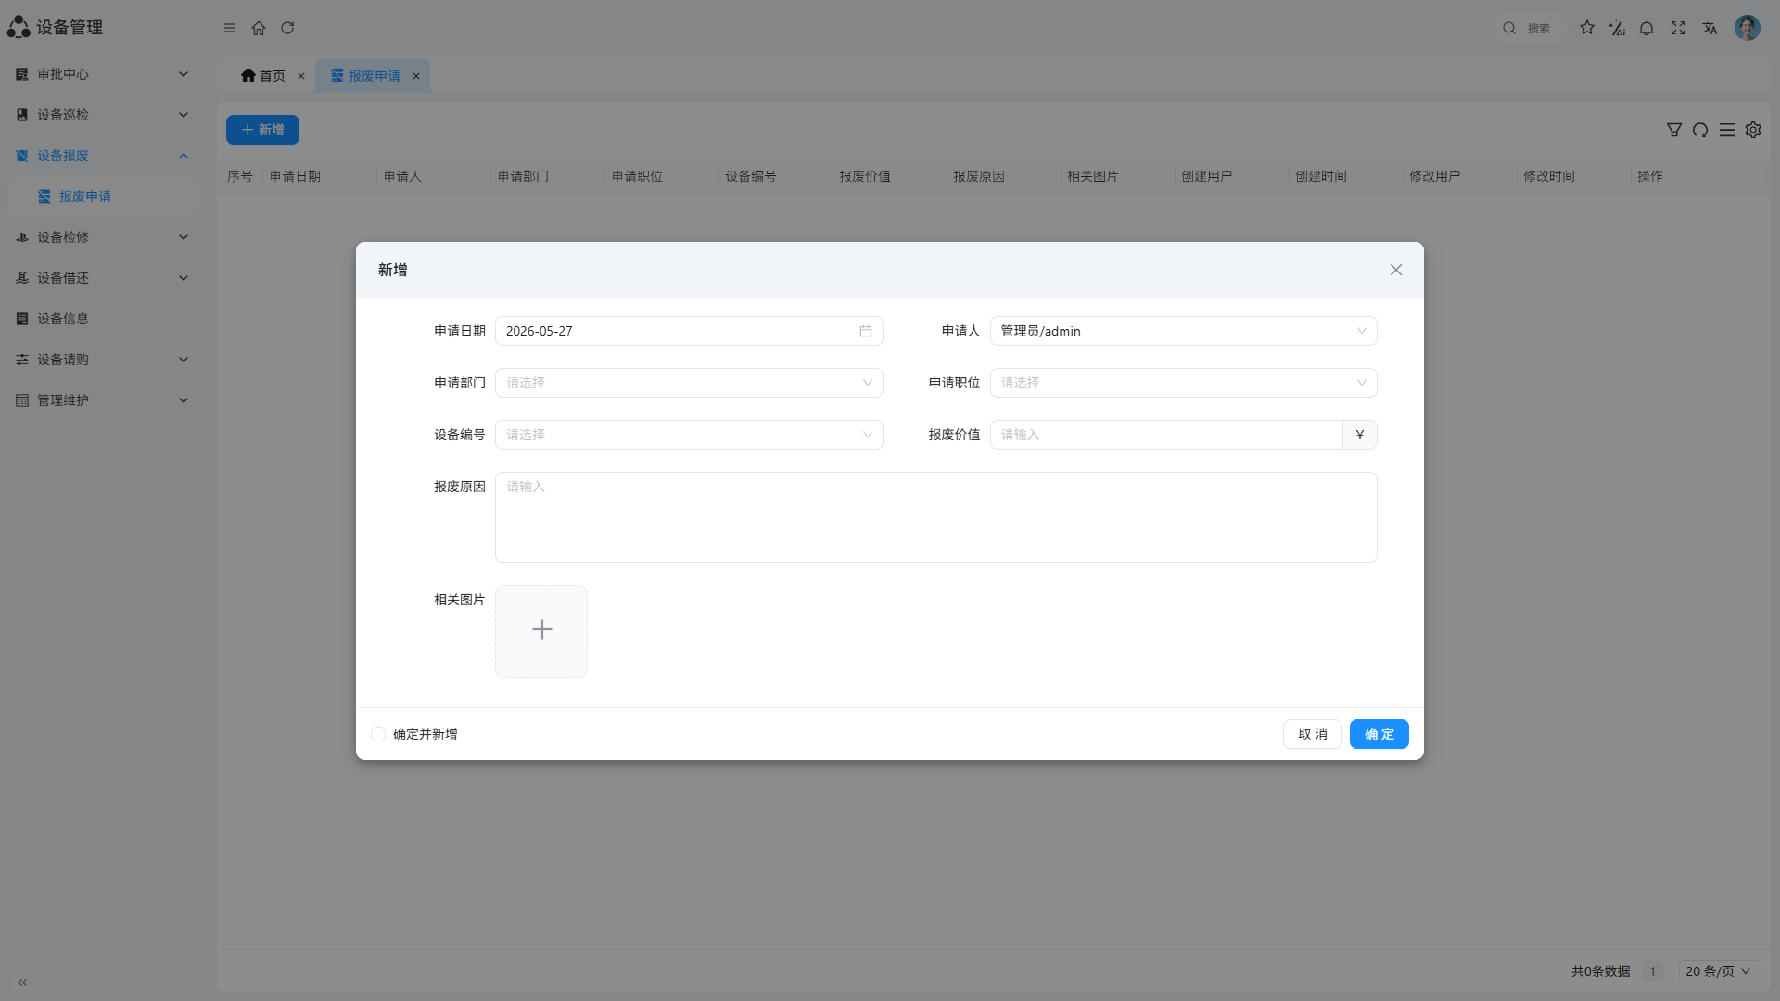1780x1001 pixels.
Task: Open the 设备报废 sidebar menu
Action: (104, 156)
